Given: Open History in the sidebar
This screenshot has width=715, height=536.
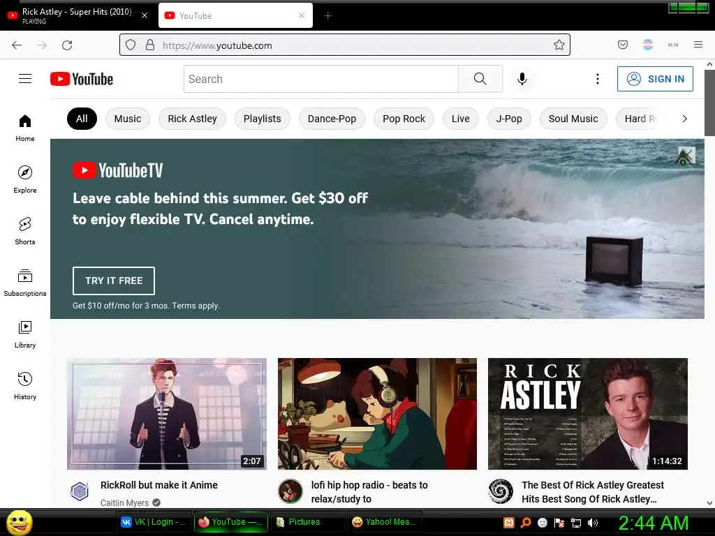Looking at the screenshot, I should point(25,385).
